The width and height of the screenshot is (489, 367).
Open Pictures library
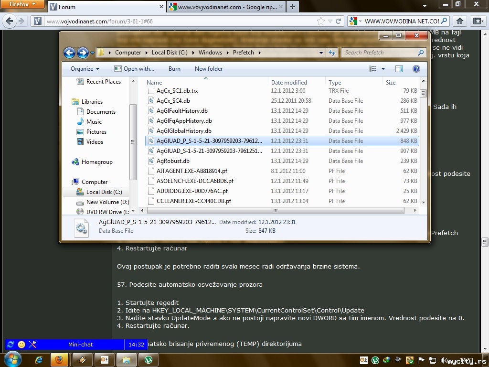92,132
